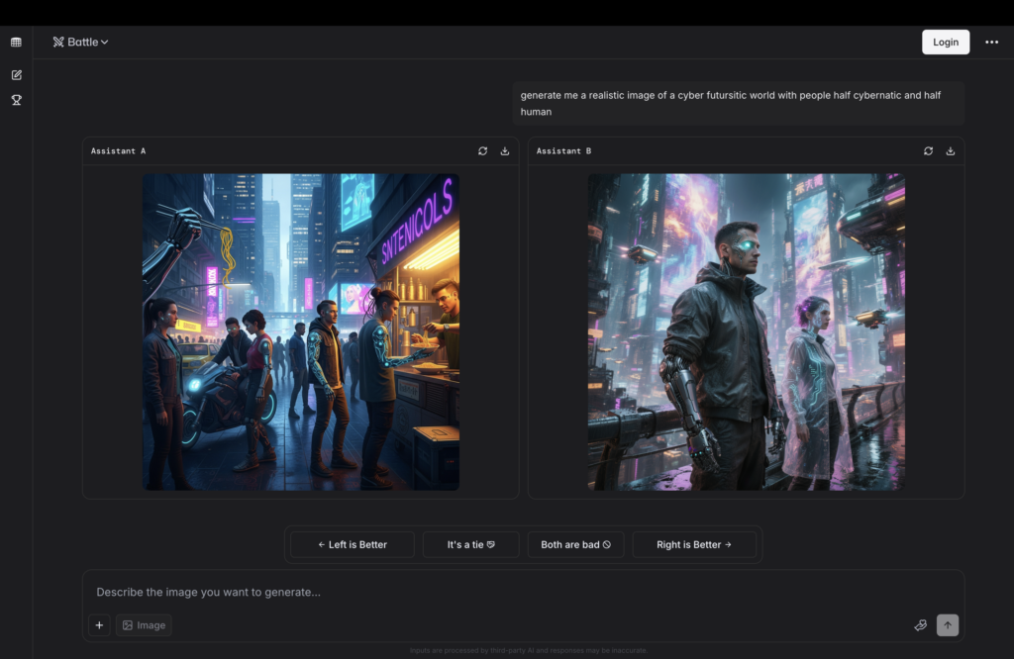Viewport: 1014px width, 659px height.
Task: Select 'It's a tie' option
Action: coord(470,544)
